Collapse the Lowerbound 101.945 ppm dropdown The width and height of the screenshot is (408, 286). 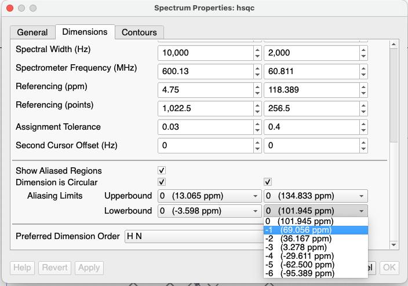316,211
